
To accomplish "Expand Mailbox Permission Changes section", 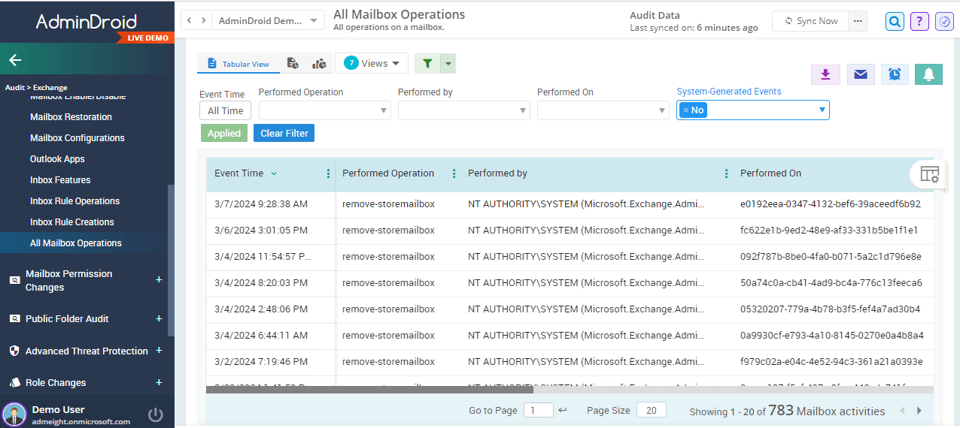I will tap(159, 279).
